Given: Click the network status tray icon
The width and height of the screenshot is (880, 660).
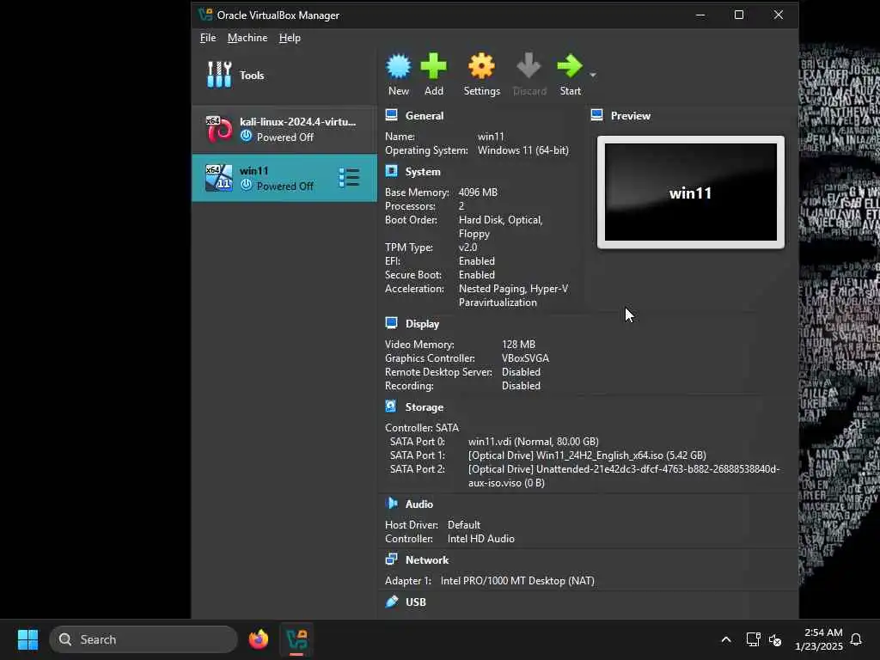Looking at the screenshot, I should coord(753,639).
